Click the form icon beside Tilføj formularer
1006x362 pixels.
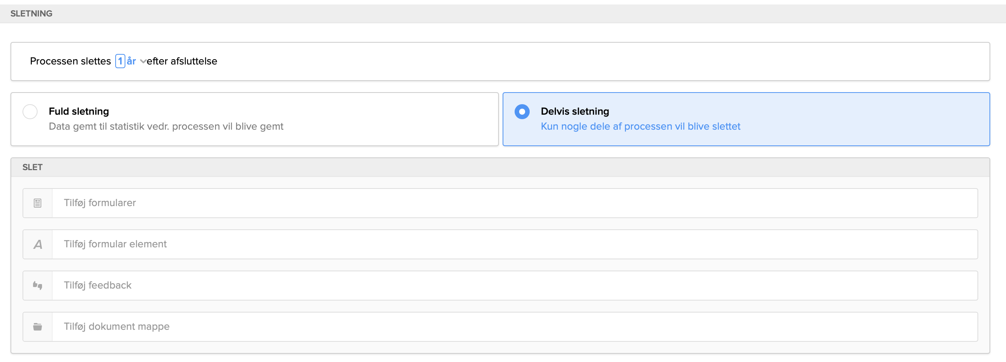38,203
